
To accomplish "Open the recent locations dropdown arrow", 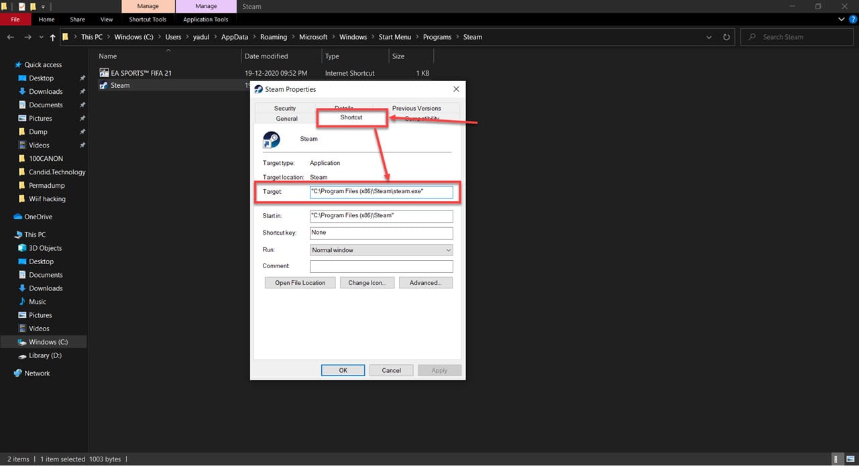I will pos(42,38).
